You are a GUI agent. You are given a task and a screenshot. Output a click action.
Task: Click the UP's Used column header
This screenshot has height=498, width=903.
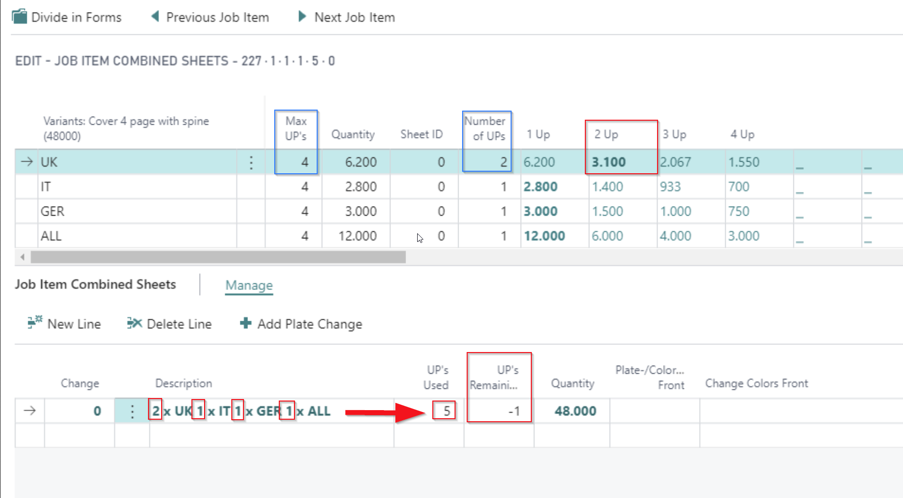[x=436, y=377]
